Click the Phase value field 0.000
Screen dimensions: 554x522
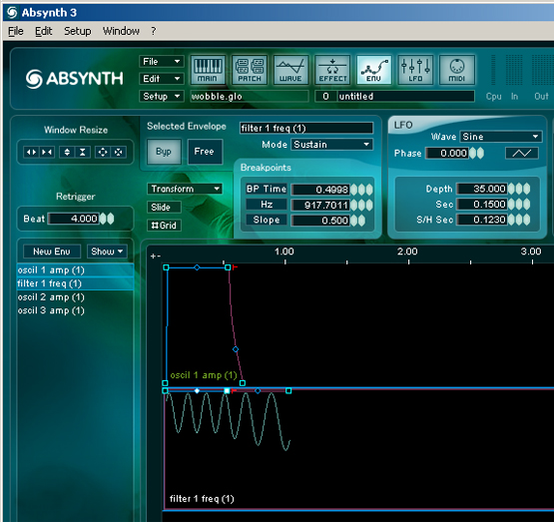[x=447, y=154]
